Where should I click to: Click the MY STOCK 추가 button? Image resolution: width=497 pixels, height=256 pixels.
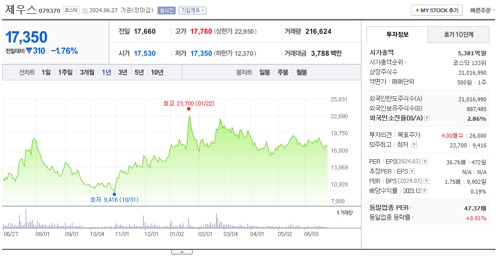pyautogui.click(x=437, y=10)
